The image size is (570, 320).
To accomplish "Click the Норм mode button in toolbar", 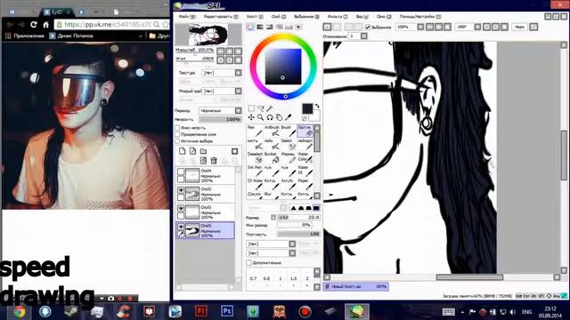I will pyautogui.click(x=519, y=28).
